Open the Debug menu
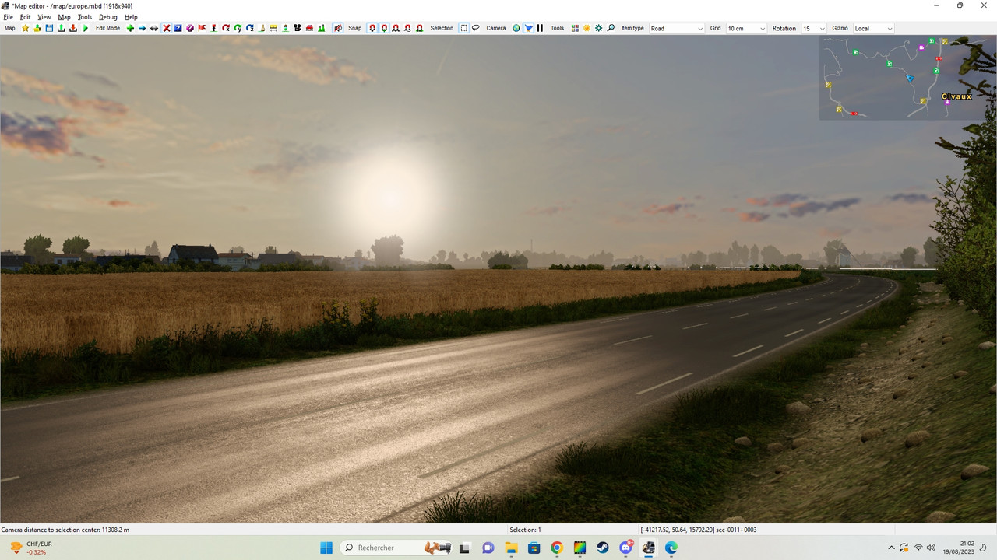 (108, 17)
